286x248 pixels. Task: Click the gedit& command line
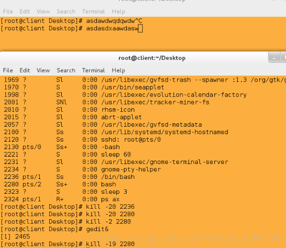[x=55, y=229]
